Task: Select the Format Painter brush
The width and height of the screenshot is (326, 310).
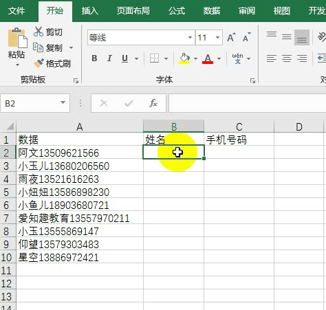Action: (x=39, y=63)
